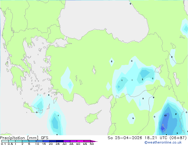This screenshot has width=188, height=145.
Task: Click the 5–10 mm legend color swatch
Action: (32, 141)
